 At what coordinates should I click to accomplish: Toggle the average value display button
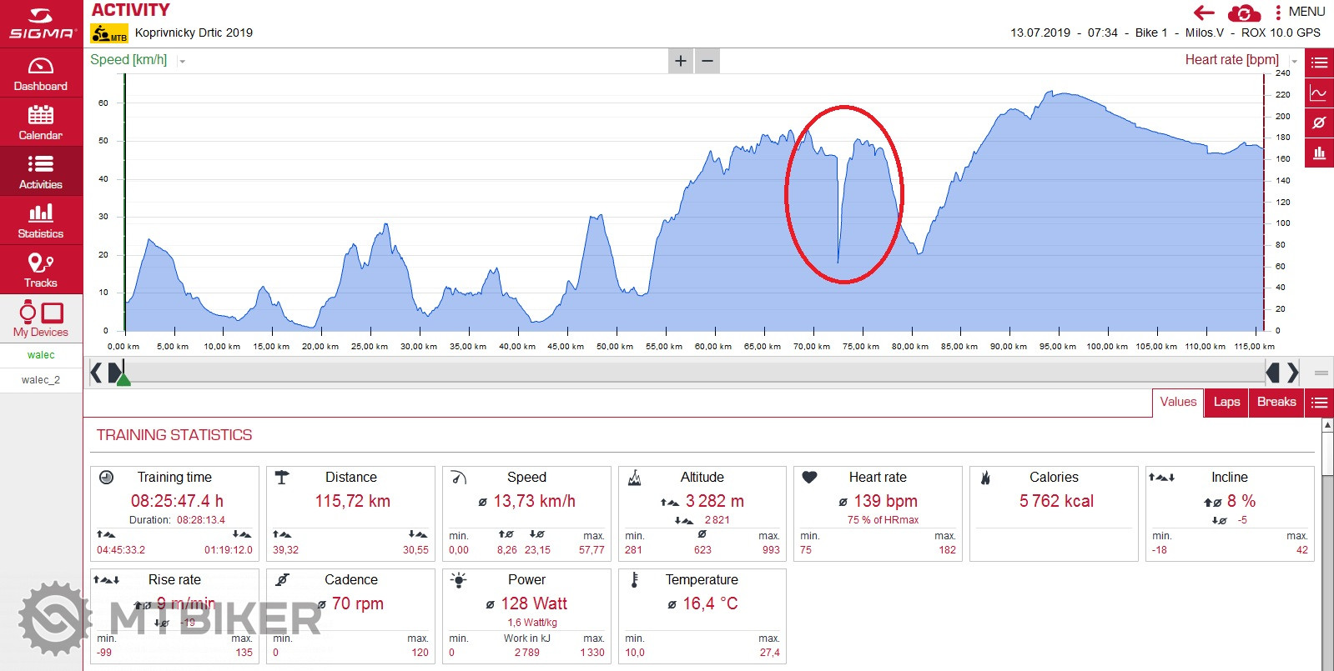(x=1319, y=123)
